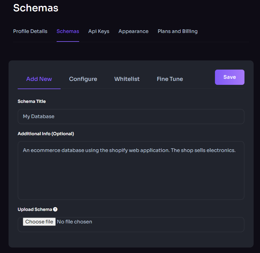
Task: Click the Schemas page heading
Action: (36, 8)
